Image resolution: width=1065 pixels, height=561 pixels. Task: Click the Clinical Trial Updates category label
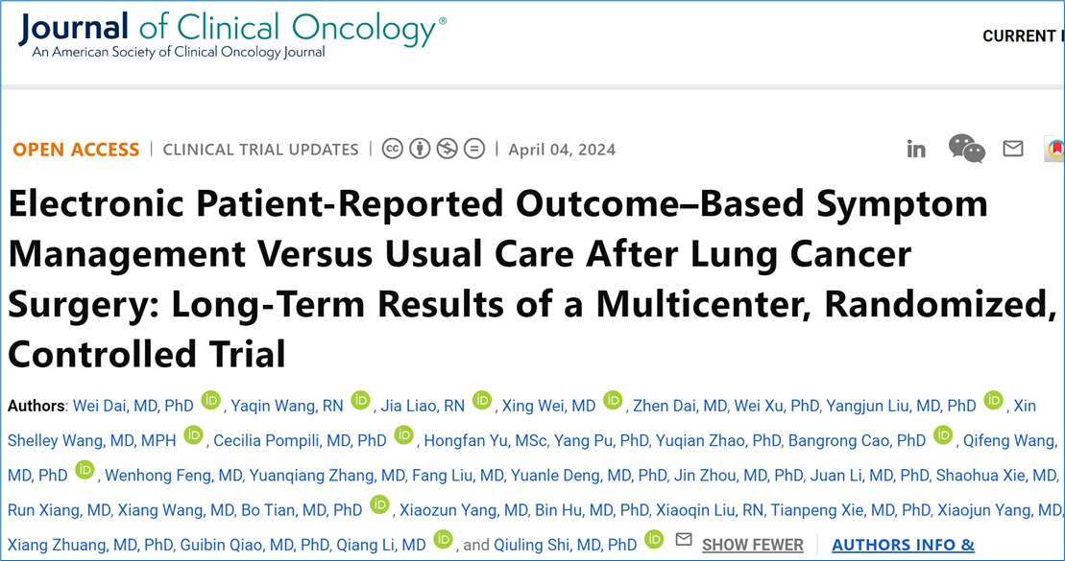coord(260,150)
